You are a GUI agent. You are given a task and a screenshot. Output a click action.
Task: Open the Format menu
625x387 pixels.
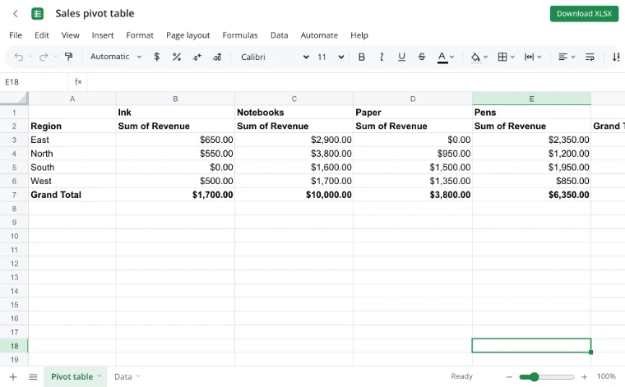(140, 35)
